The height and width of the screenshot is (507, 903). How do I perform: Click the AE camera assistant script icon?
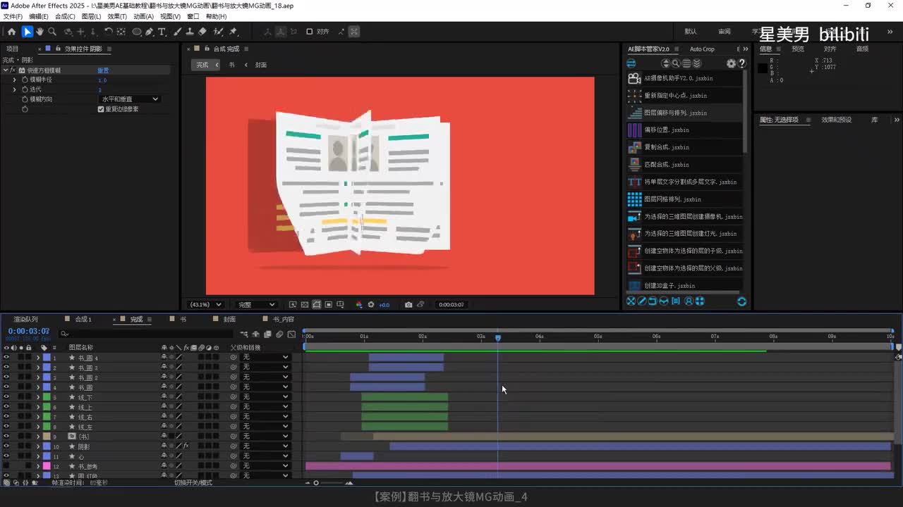[x=634, y=78]
